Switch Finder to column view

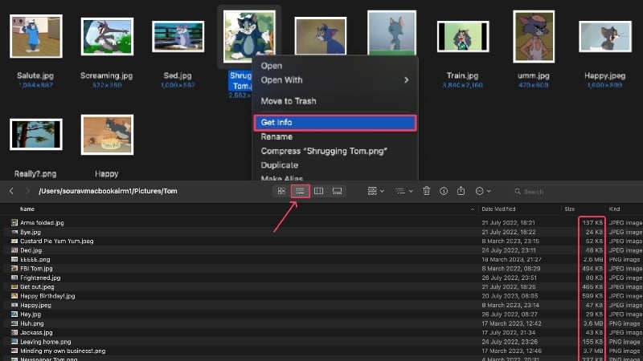tap(318, 191)
